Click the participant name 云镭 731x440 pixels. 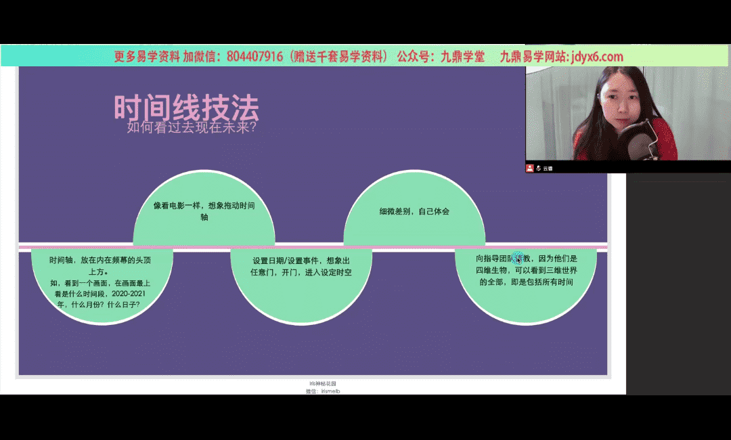(548, 168)
